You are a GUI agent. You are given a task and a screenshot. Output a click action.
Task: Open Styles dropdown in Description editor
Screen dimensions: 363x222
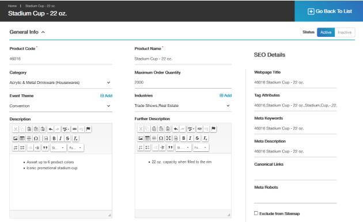pos(58,148)
